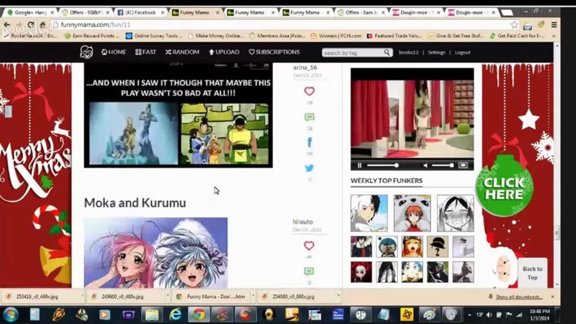Click the Logout link
Image resolution: width=576 pixels, height=324 pixels.
click(x=462, y=53)
